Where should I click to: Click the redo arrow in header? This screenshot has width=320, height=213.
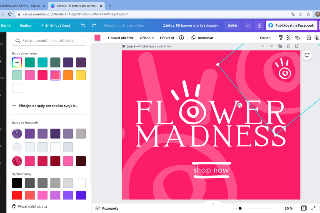[94, 25]
